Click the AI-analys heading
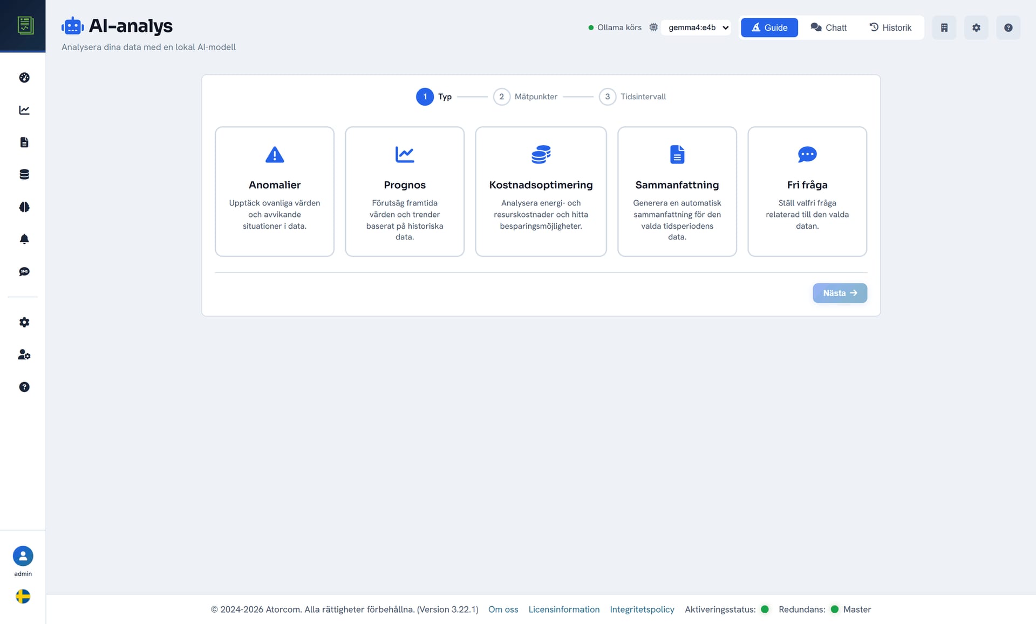1036x624 pixels. click(131, 26)
